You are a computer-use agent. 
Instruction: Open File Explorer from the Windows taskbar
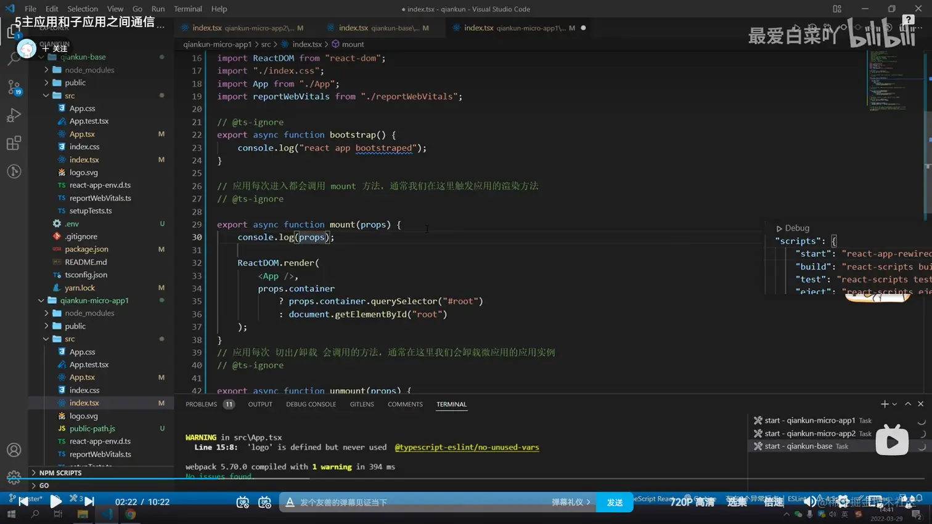click(x=83, y=514)
